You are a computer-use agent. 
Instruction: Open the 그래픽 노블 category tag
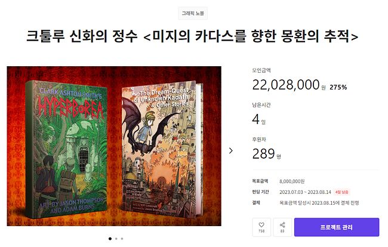click(193, 13)
